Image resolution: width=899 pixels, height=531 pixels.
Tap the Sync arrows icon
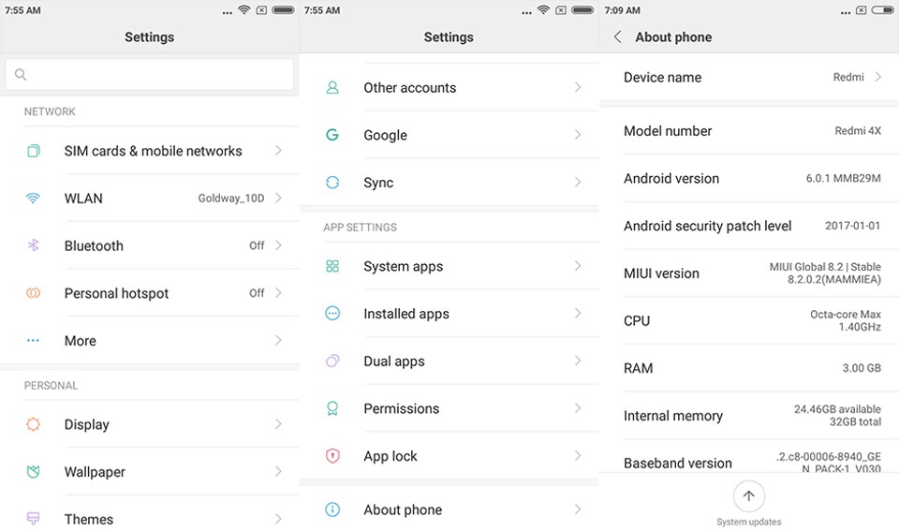click(x=332, y=183)
